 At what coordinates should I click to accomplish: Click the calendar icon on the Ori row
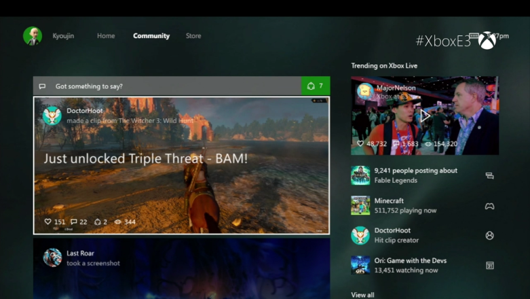pyautogui.click(x=490, y=266)
